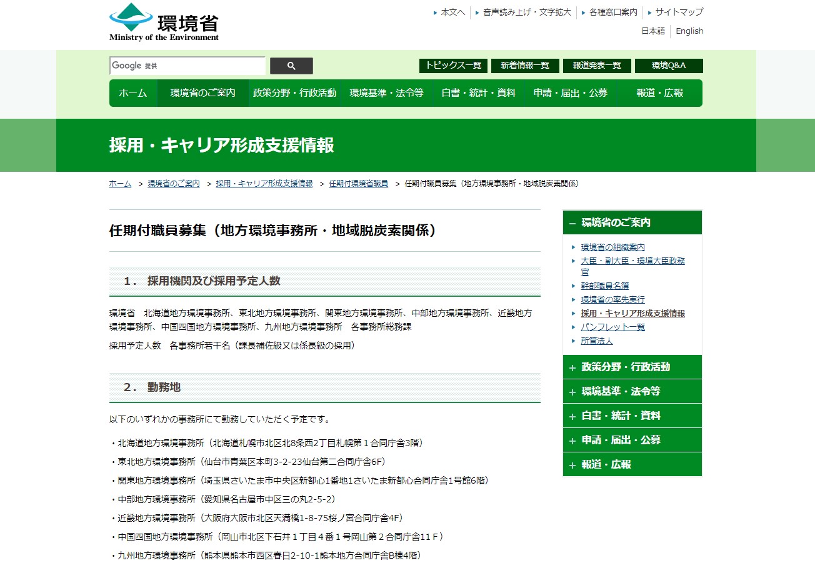
Task: Switch language to English
Action: (689, 31)
